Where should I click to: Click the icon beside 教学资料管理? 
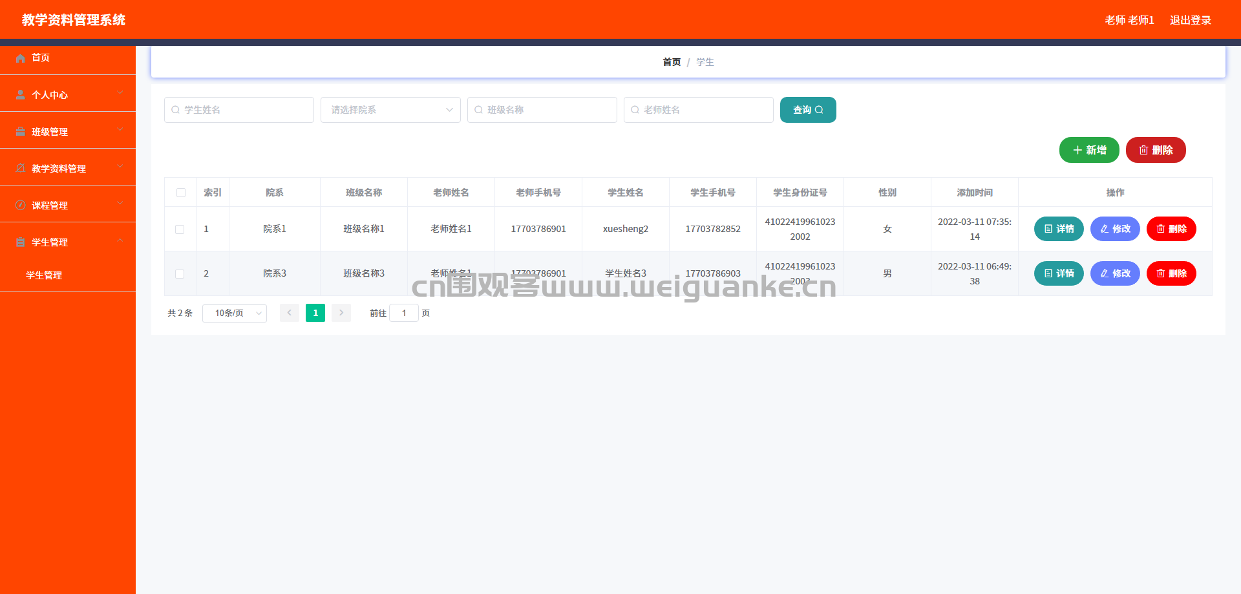pos(20,168)
